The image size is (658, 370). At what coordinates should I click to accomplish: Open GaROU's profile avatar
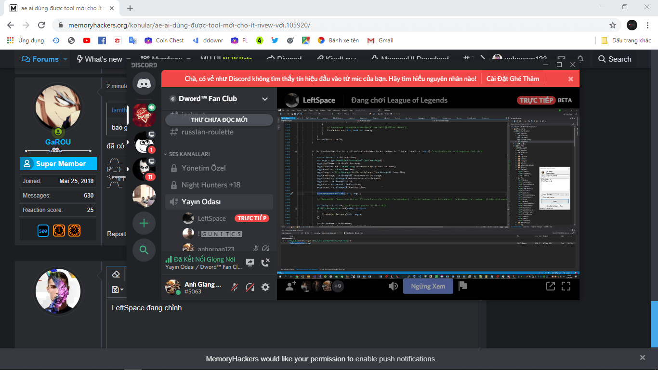[x=58, y=107]
